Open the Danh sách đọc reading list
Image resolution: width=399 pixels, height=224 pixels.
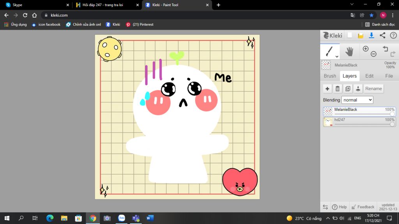380,24
